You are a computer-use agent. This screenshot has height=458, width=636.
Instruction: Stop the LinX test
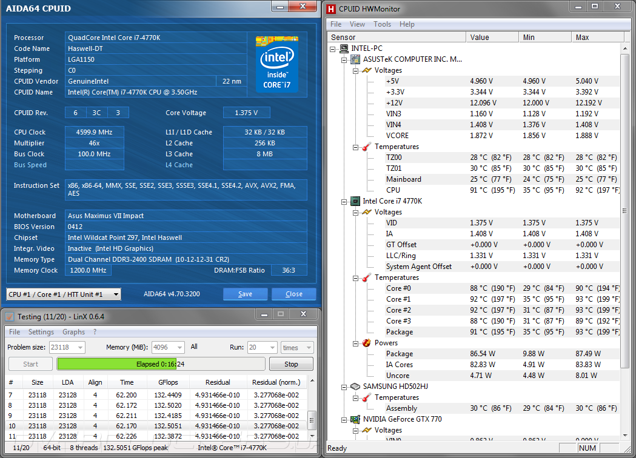pyautogui.click(x=291, y=364)
